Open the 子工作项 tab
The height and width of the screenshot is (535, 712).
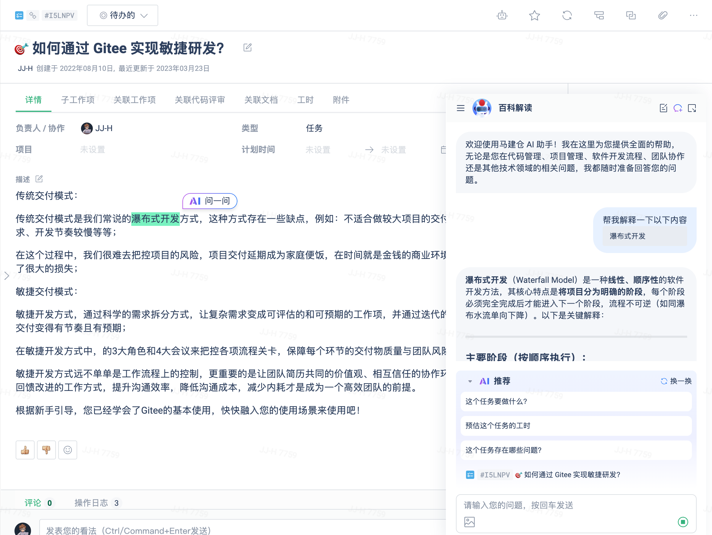[x=78, y=100]
